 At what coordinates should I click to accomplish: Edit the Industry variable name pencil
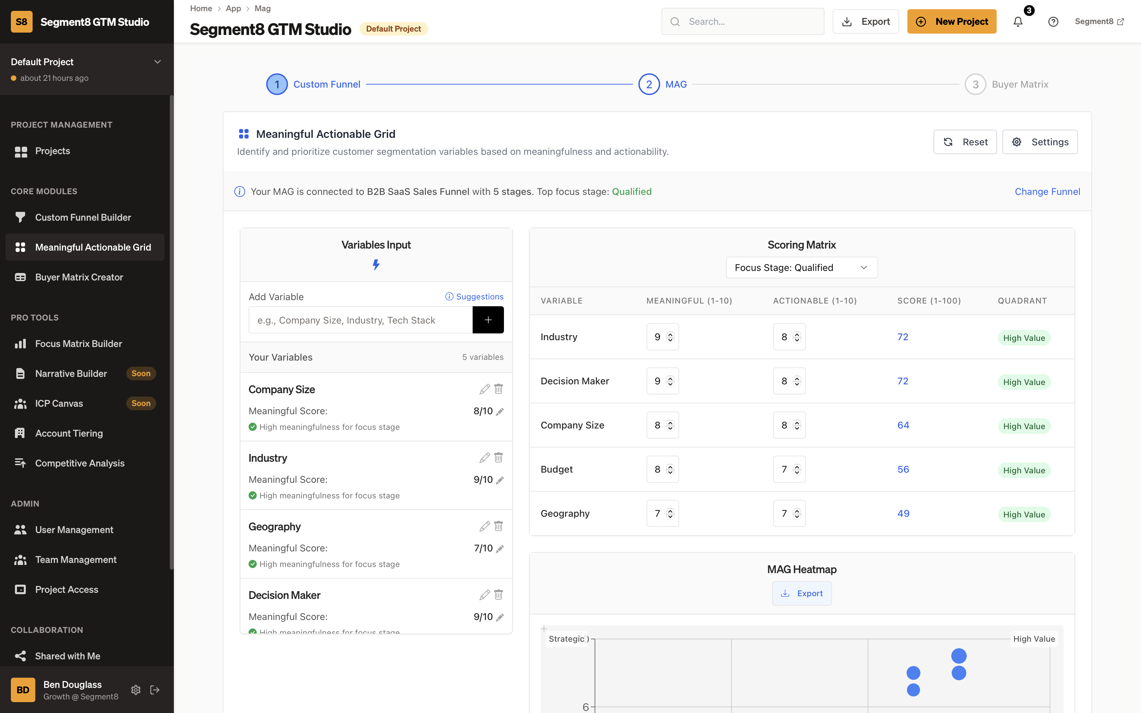(x=484, y=458)
